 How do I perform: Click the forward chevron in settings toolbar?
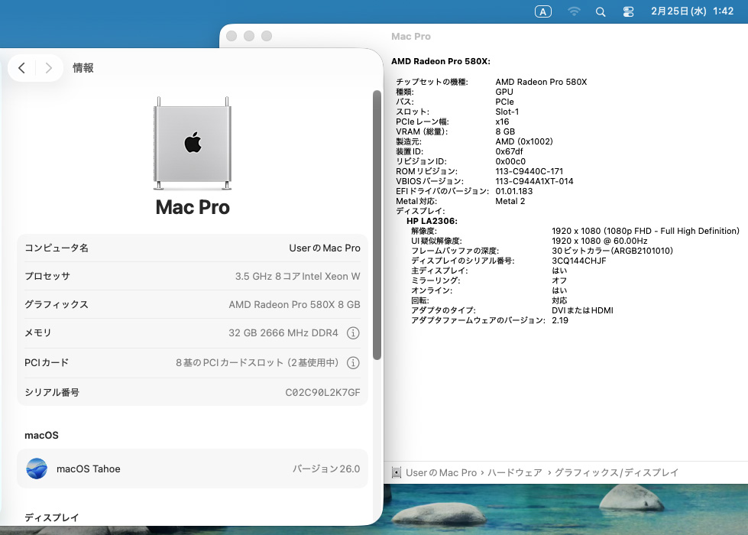coord(49,68)
